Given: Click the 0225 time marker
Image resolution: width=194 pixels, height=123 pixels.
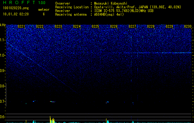Looking at the screenshot, I should (x=95, y=26).
